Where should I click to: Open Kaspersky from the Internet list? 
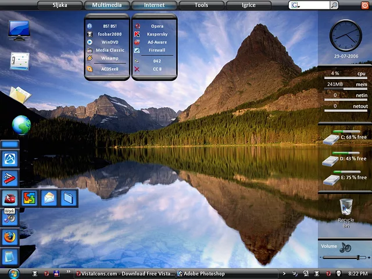coord(157,34)
